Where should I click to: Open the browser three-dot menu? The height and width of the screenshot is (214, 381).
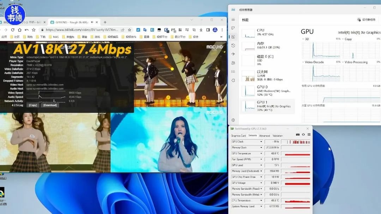pyautogui.click(x=222, y=30)
